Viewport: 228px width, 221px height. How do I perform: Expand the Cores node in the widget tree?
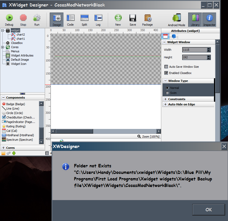[x=2, y=47]
